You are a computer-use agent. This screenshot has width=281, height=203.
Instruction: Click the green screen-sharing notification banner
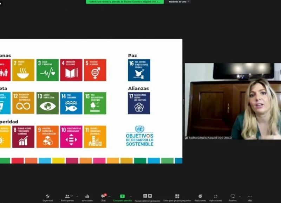125,2
